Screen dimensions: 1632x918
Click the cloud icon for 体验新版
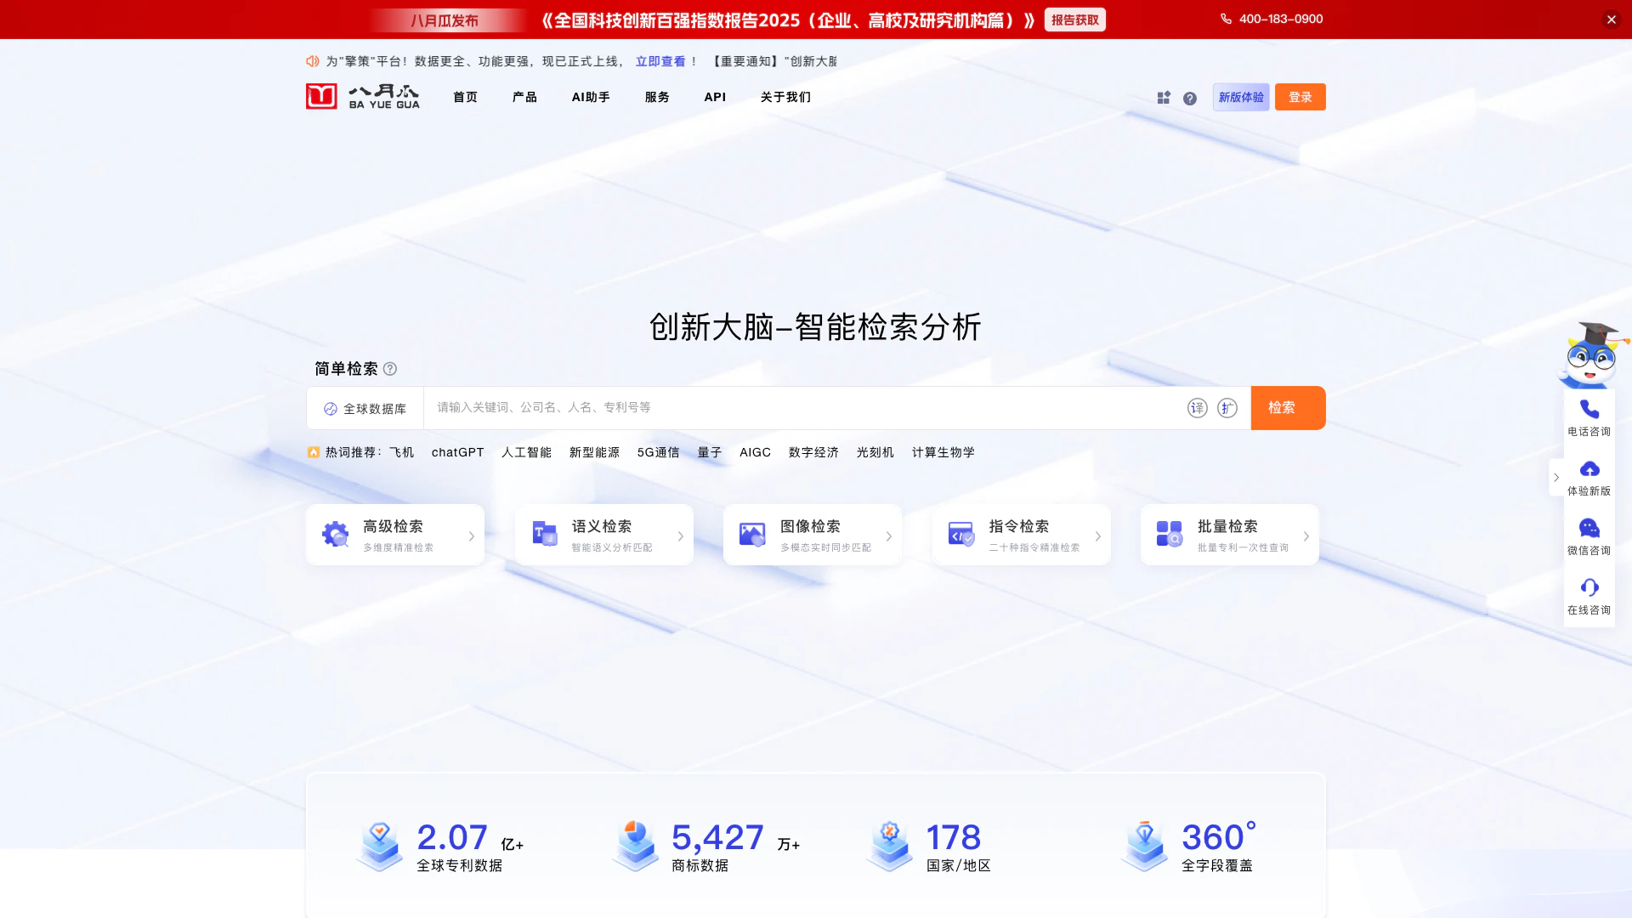[x=1589, y=469]
